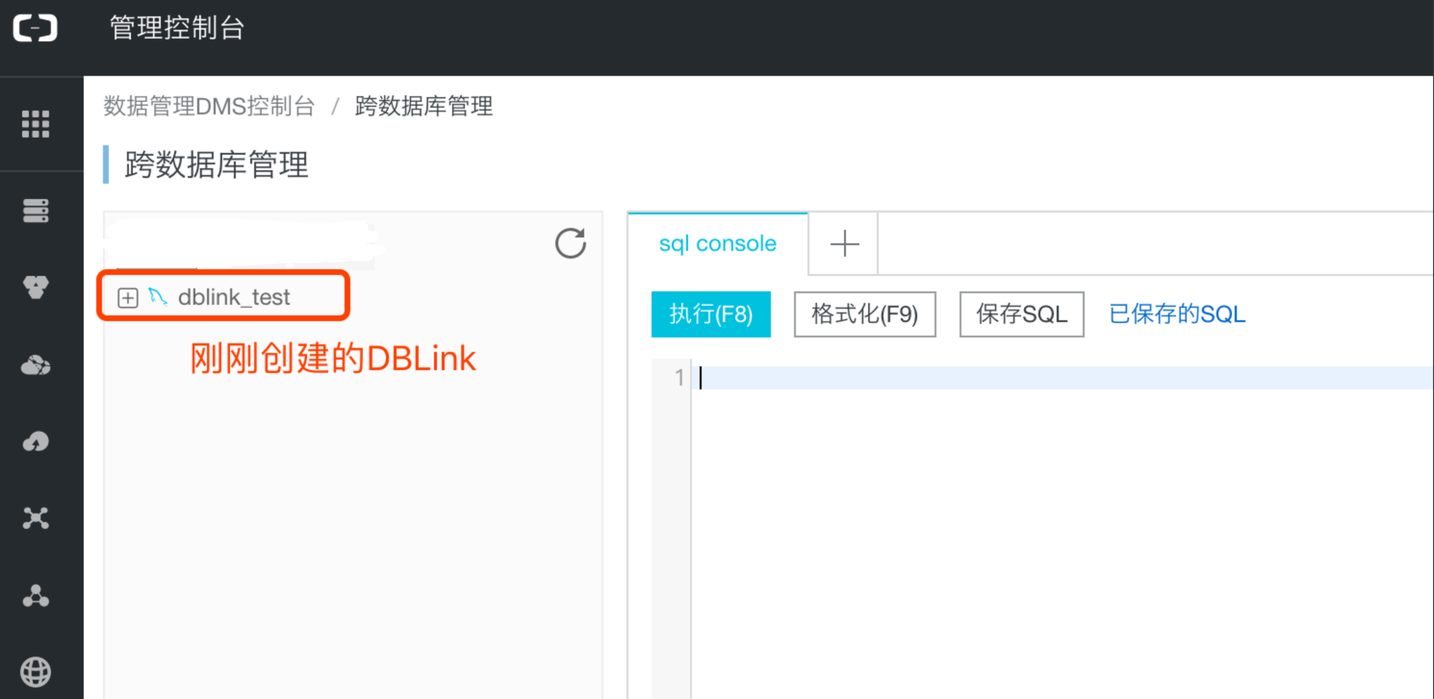The height and width of the screenshot is (699, 1434).
Task: Run the query with 执行(F8)
Action: pyautogui.click(x=711, y=314)
